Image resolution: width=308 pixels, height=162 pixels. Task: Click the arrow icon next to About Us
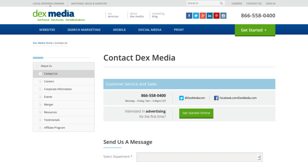37,66
